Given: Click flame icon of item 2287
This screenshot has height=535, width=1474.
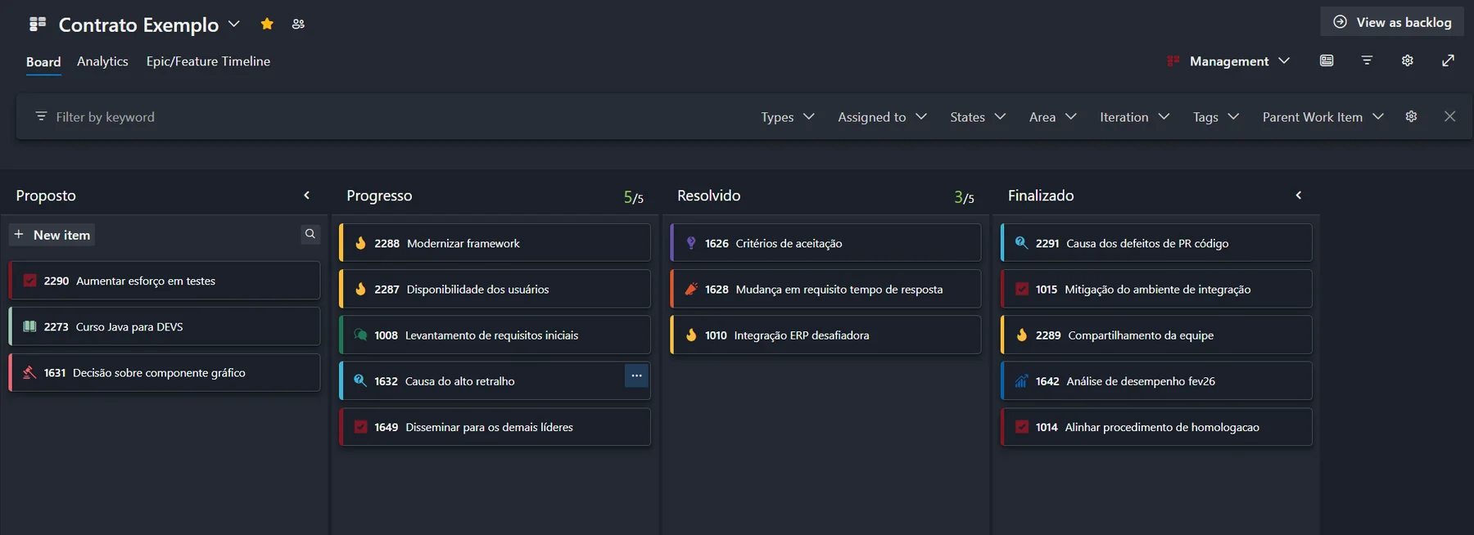Looking at the screenshot, I should click(x=360, y=289).
